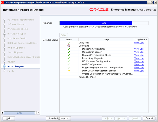This screenshot has height=122, width=158.
Task: Click the Help button
Action: coord(9,118)
